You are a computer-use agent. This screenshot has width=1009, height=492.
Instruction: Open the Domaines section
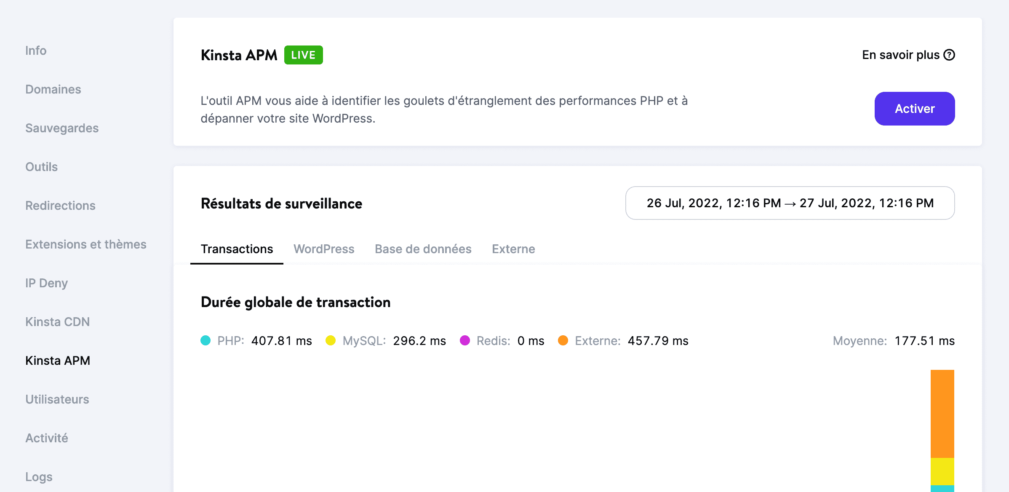coord(53,89)
